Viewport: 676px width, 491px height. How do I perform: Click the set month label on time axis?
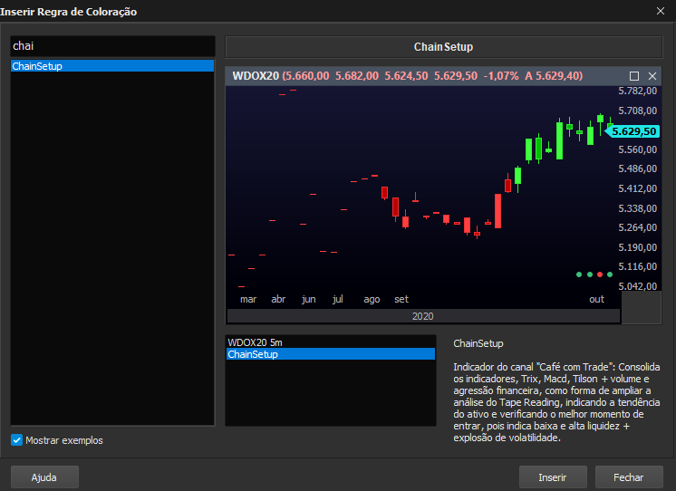coord(401,299)
